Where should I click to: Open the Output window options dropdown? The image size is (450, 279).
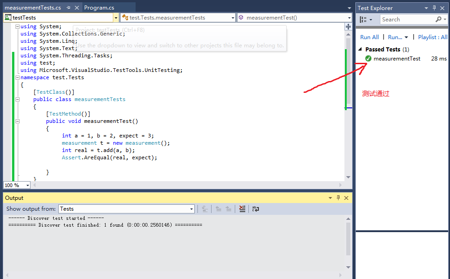(x=330, y=198)
